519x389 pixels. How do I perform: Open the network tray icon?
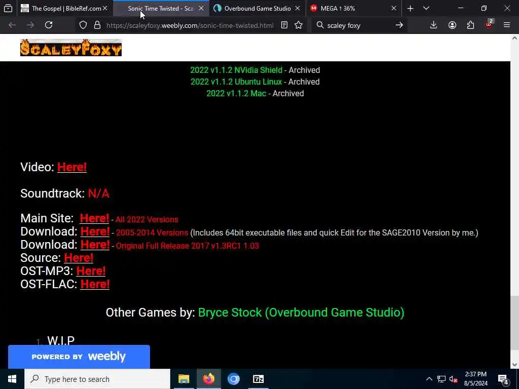pos(441,379)
